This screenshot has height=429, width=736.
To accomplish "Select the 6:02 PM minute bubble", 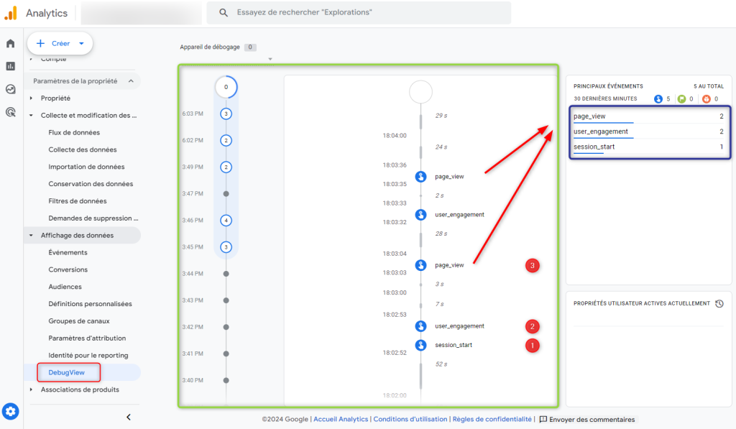I will click(226, 140).
